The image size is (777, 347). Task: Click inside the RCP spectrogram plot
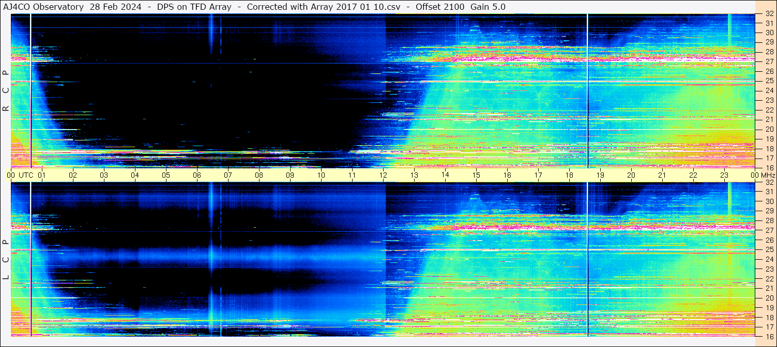(x=383, y=91)
